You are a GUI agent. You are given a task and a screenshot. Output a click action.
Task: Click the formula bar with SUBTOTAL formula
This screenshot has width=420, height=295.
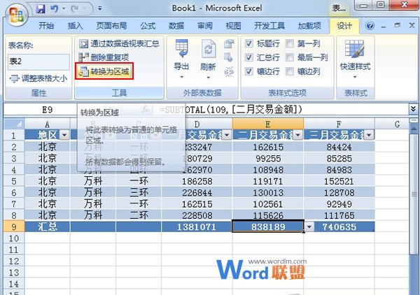pyautogui.click(x=281, y=110)
